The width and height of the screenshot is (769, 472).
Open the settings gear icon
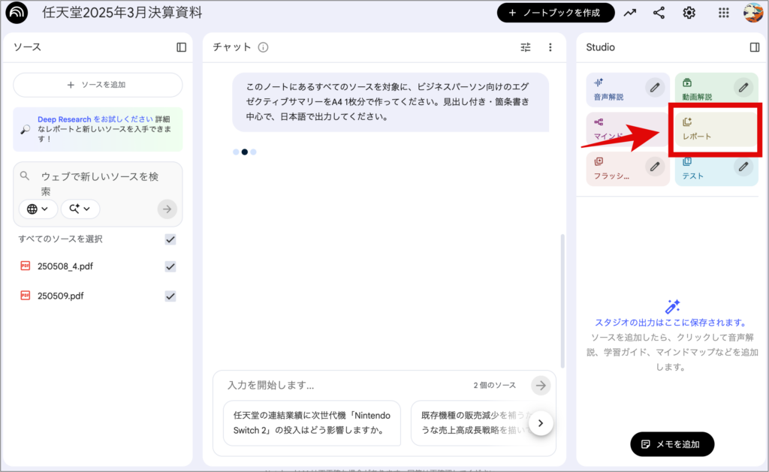(689, 13)
